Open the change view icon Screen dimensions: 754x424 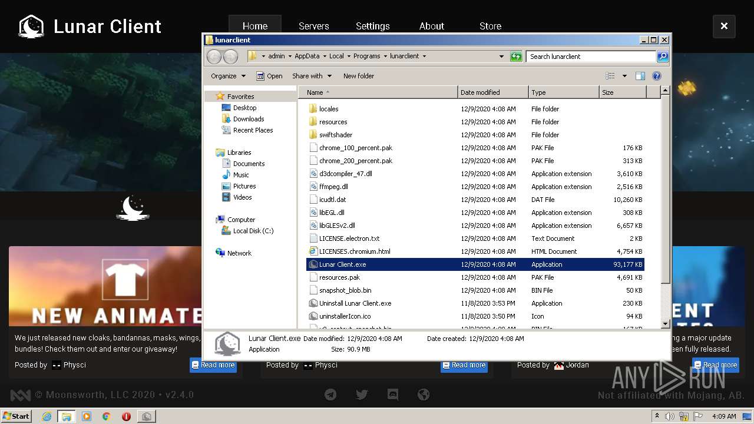[x=610, y=76]
